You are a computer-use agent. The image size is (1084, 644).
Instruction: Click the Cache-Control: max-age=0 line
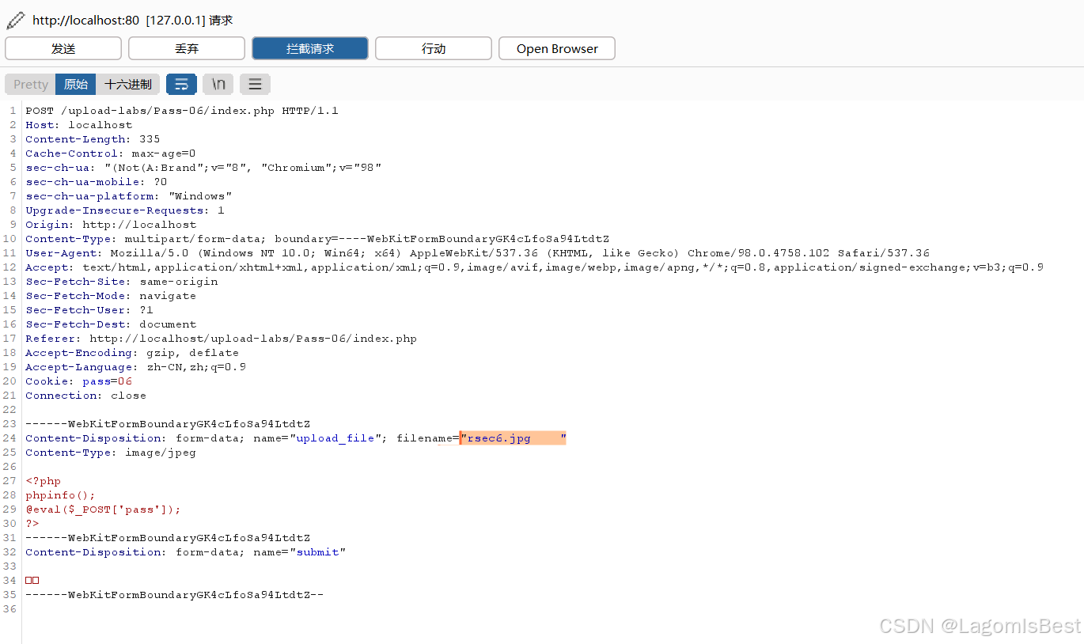click(111, 153)
